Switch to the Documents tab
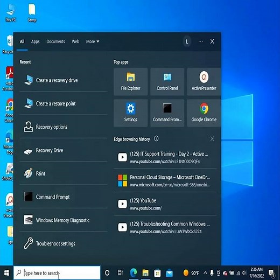The image size is (280, 280). 55,41
